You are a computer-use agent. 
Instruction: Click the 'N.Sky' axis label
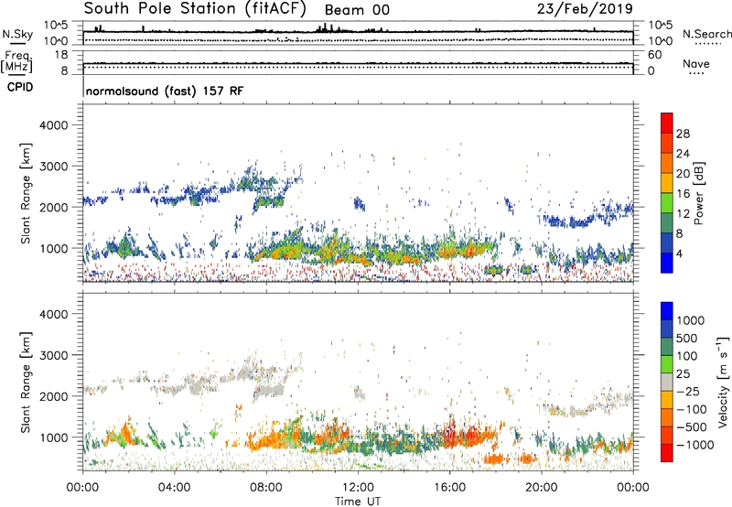17,35
